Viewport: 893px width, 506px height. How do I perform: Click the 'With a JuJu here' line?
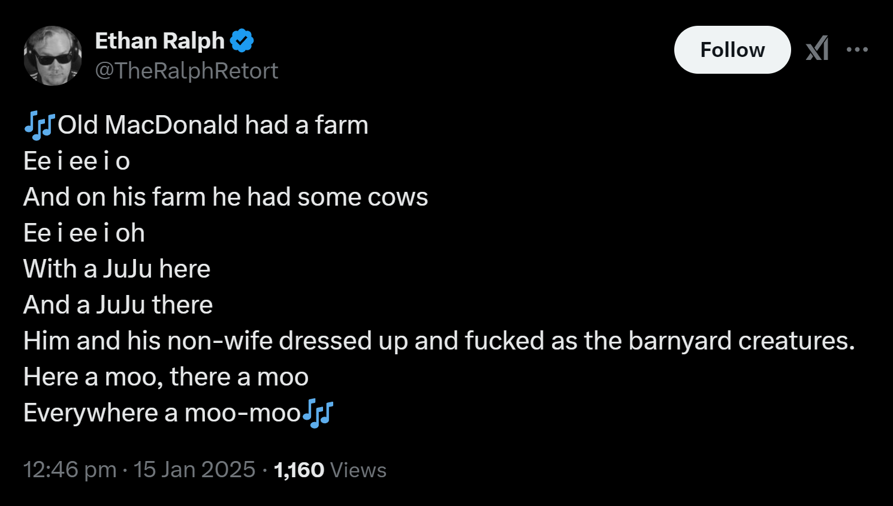tap(117, 269)
